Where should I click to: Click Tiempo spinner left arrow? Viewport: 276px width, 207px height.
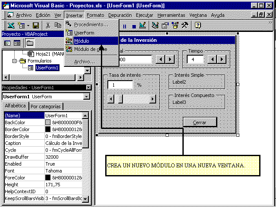point(212,60)
